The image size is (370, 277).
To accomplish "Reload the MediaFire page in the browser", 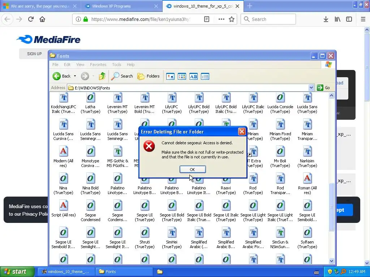I will [31, 19].
